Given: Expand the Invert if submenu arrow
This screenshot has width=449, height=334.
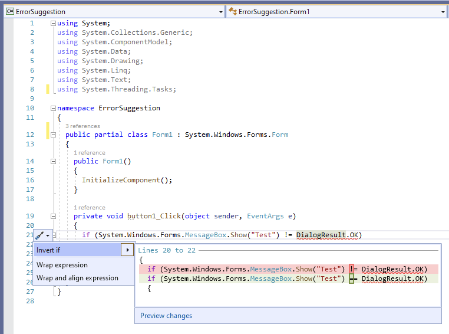Looking at the screenshot, I should tap(127, 250).
